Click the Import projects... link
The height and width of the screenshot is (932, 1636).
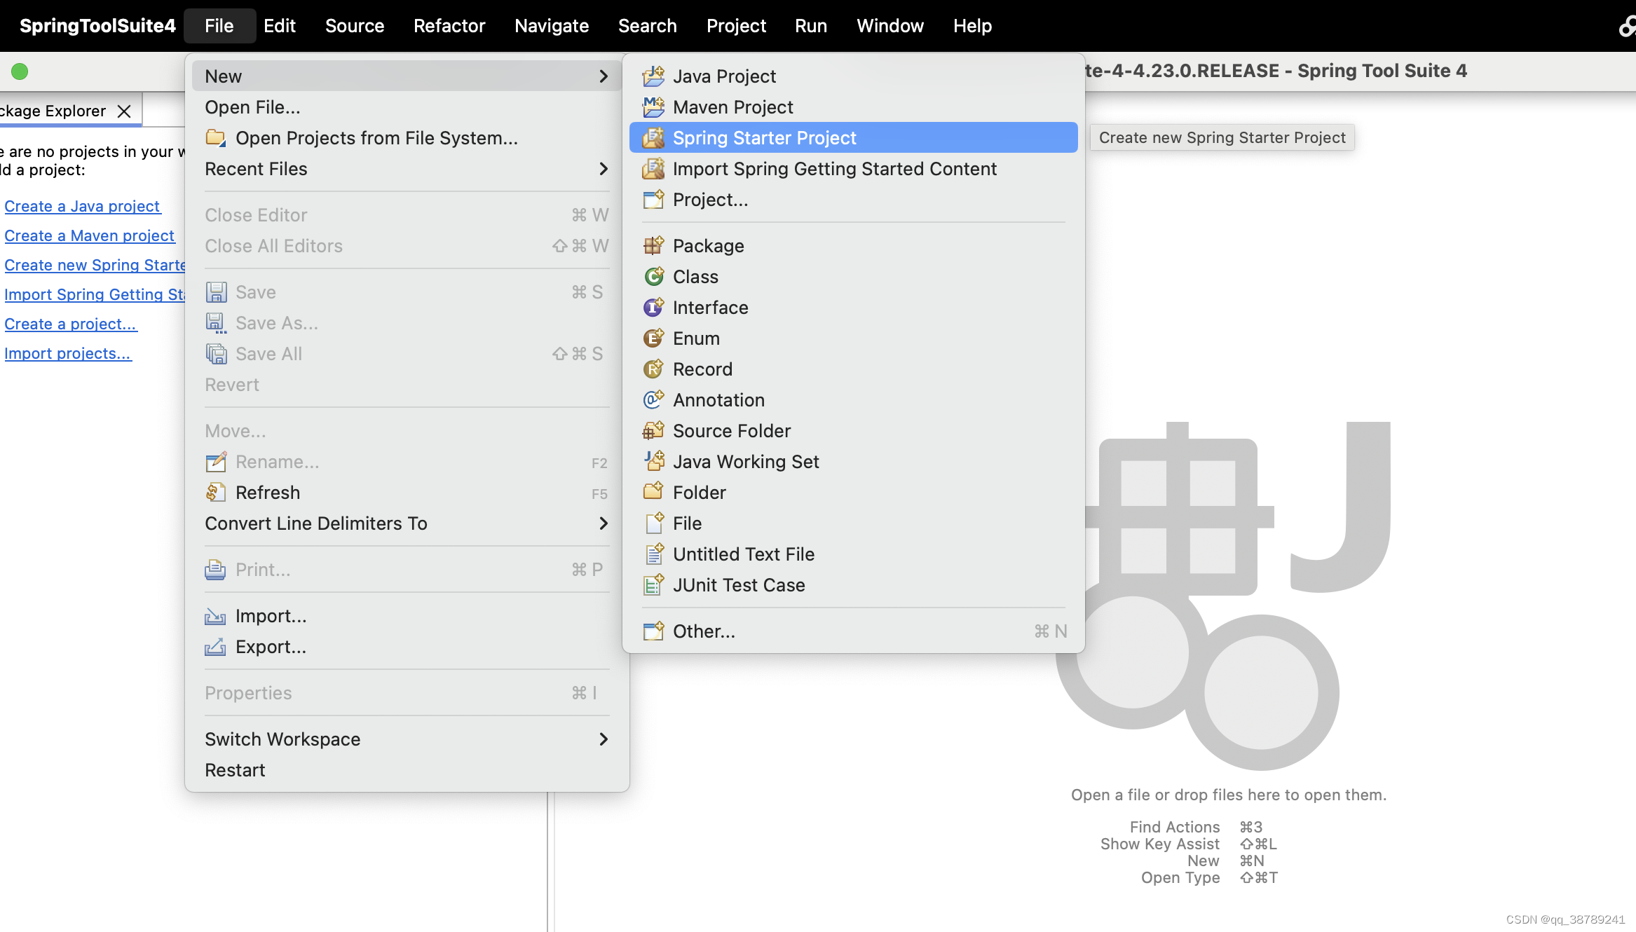pyautogui.click(x=67, y=353)
